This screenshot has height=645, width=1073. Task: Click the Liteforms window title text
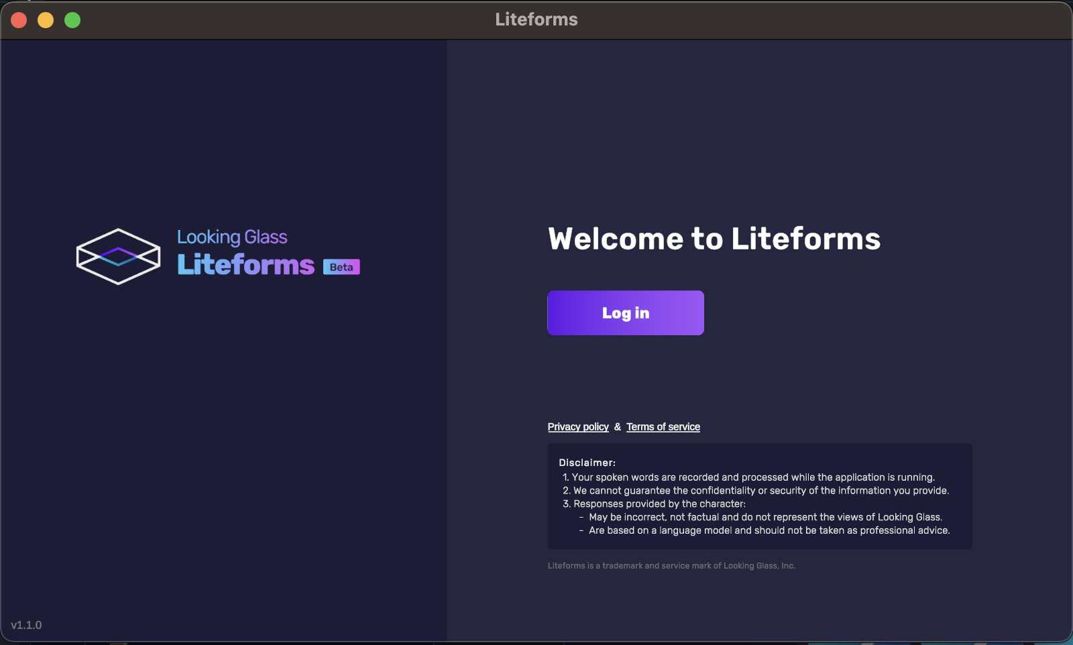coord(536,19)
